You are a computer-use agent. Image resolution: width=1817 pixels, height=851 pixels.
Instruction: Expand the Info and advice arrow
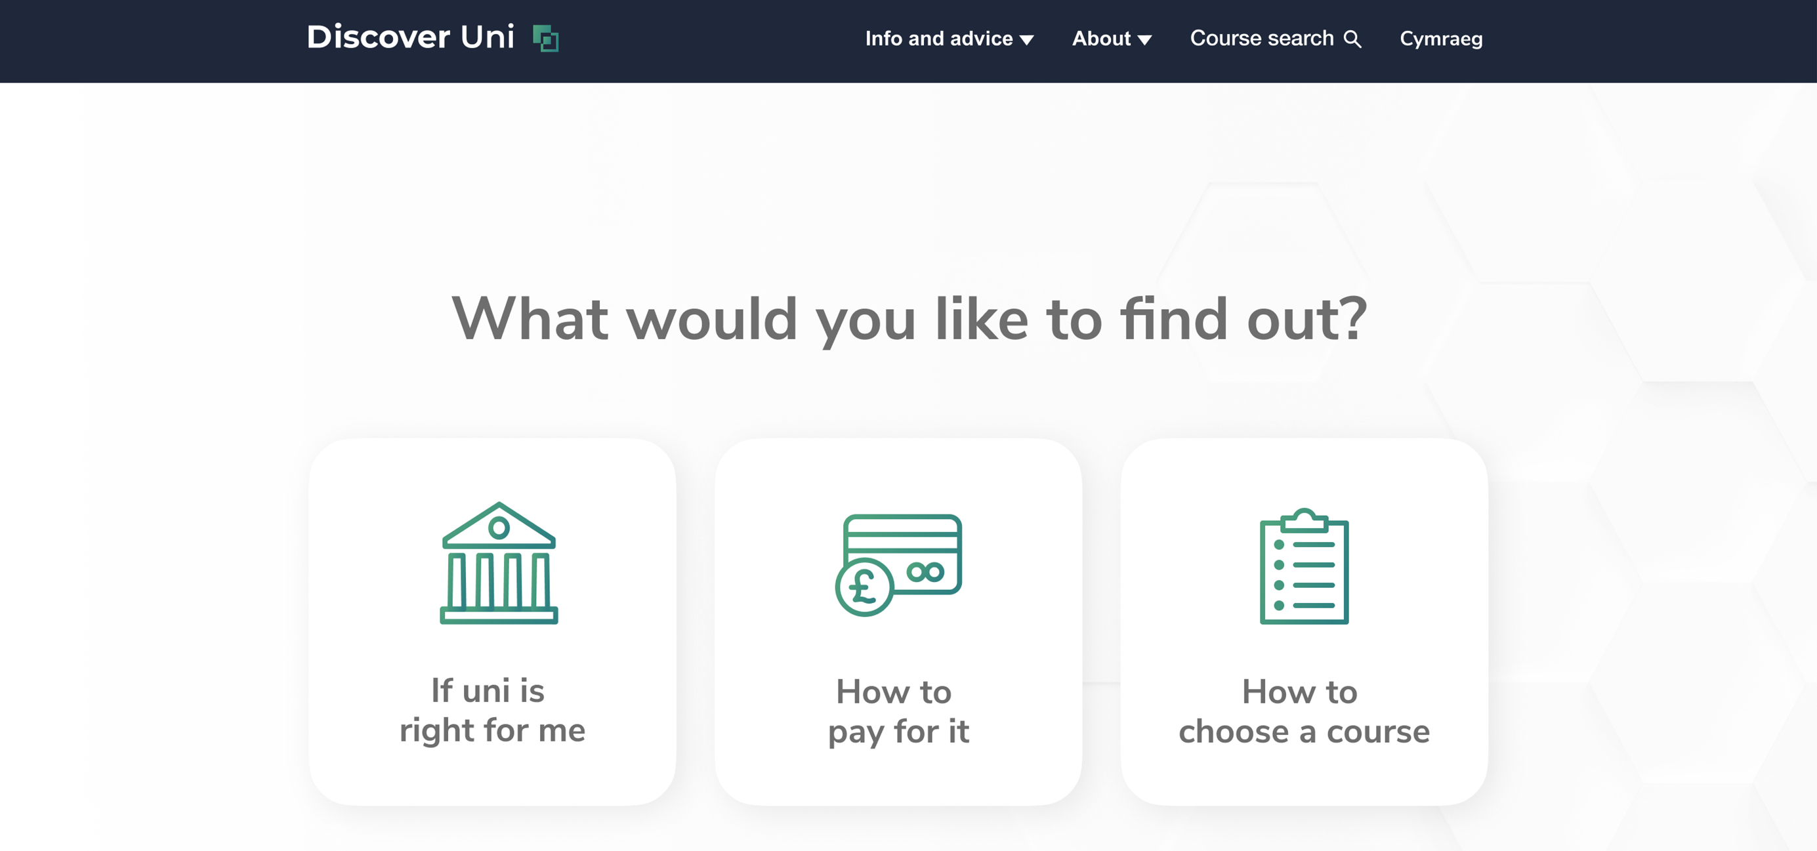(x=1027, y=40)
